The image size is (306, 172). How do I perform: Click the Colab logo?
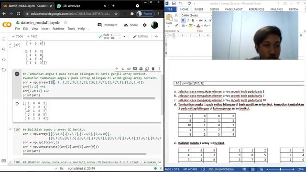pyautogui.click(x=7, y=24)
